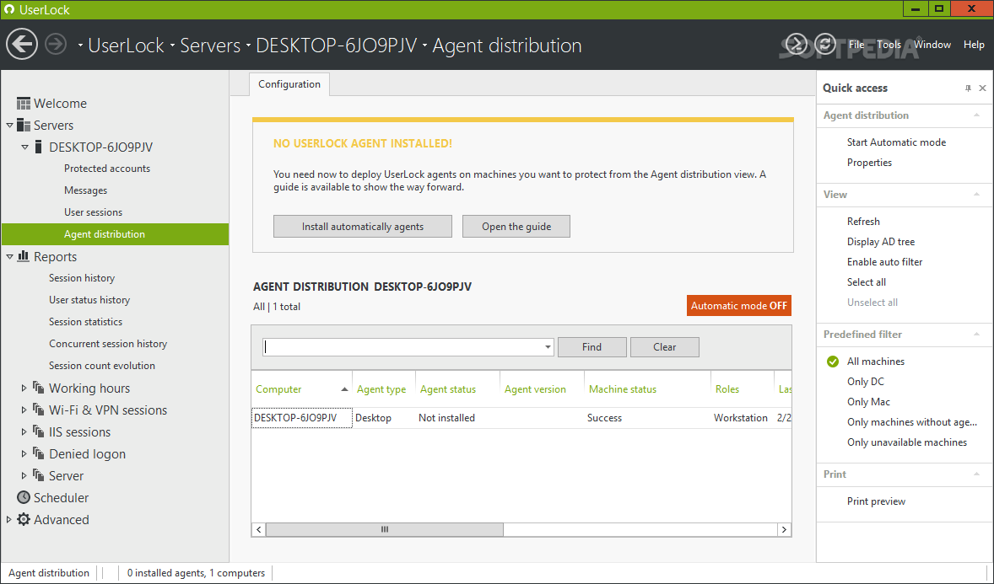Pin the Quick access panel
Screen dimensions: 994x584
click(x=968, y=88)
